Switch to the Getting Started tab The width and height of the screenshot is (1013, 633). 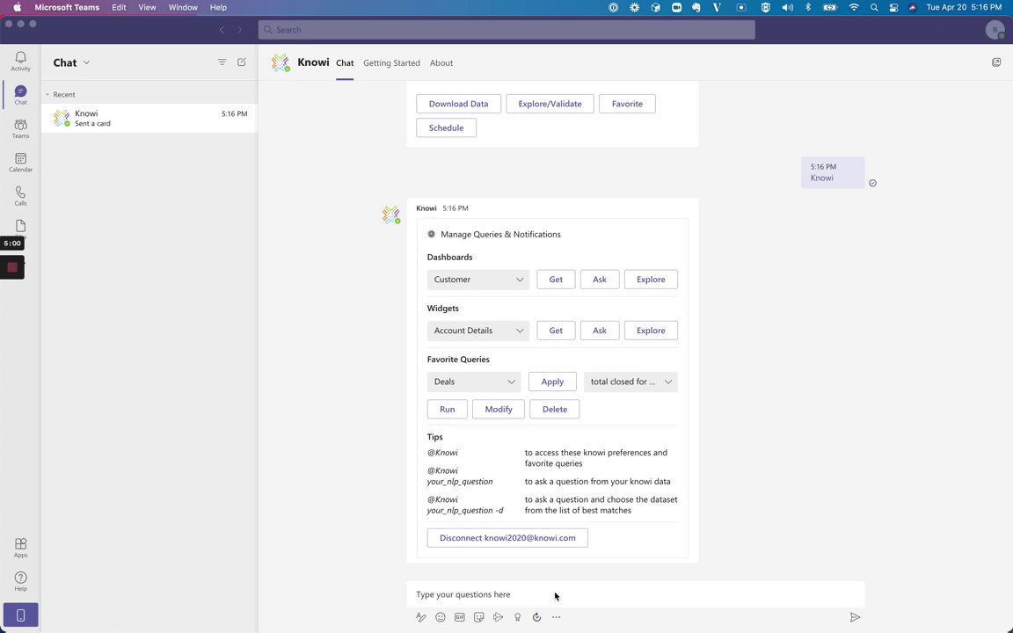click(x=391, y=62)
